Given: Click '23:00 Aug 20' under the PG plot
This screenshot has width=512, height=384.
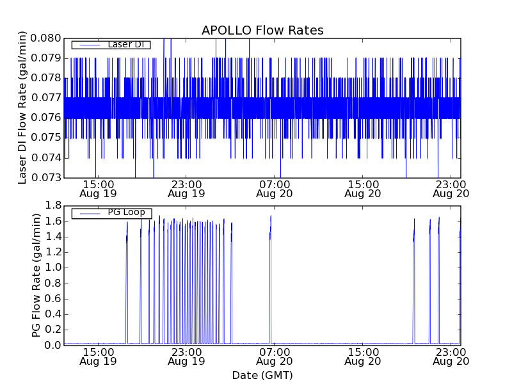Looking at the screenshot, I should coord(451,356).
